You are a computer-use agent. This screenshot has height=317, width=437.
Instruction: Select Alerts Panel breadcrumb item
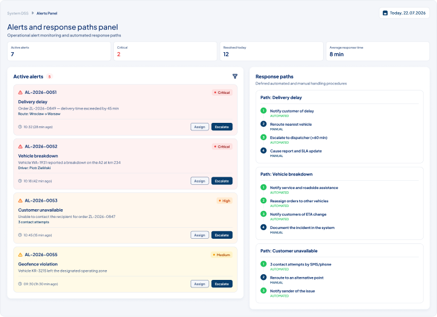click(x=47, y=13)
